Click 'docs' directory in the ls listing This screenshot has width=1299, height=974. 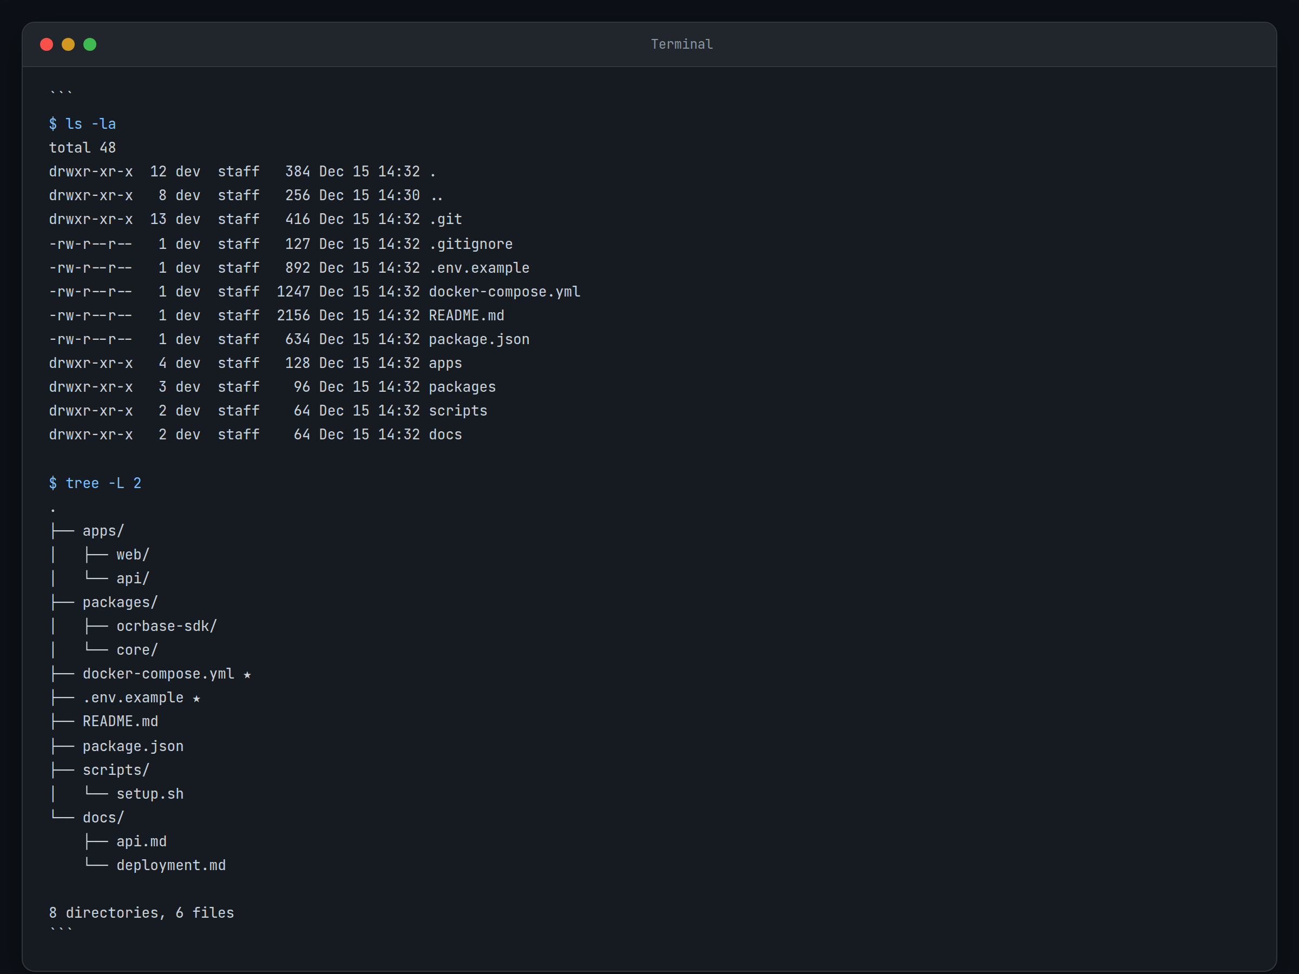tap(445, 435)
